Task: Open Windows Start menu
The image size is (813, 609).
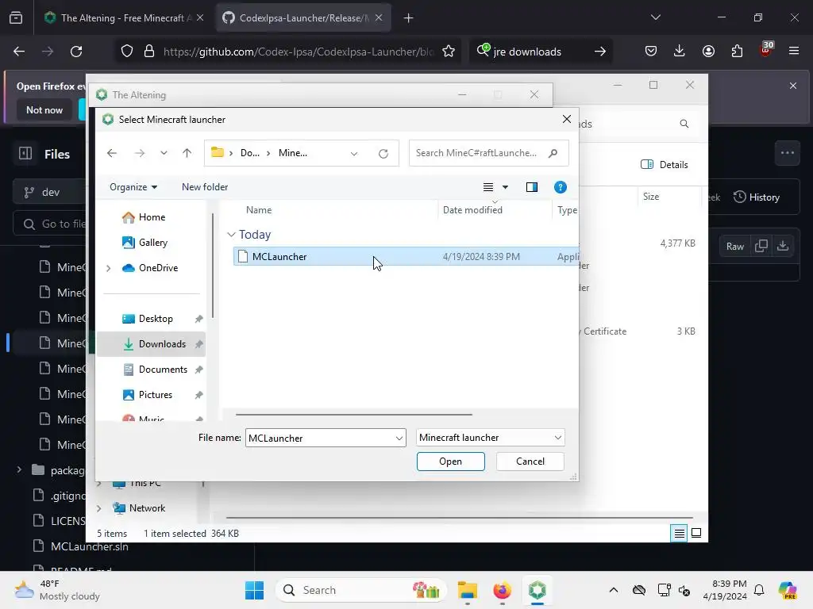Action: point(254,590)
